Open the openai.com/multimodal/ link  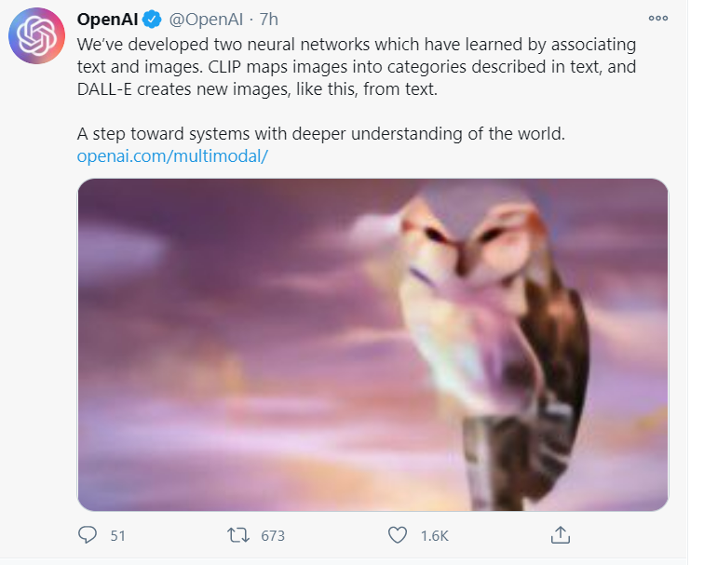tap(172, 156)
